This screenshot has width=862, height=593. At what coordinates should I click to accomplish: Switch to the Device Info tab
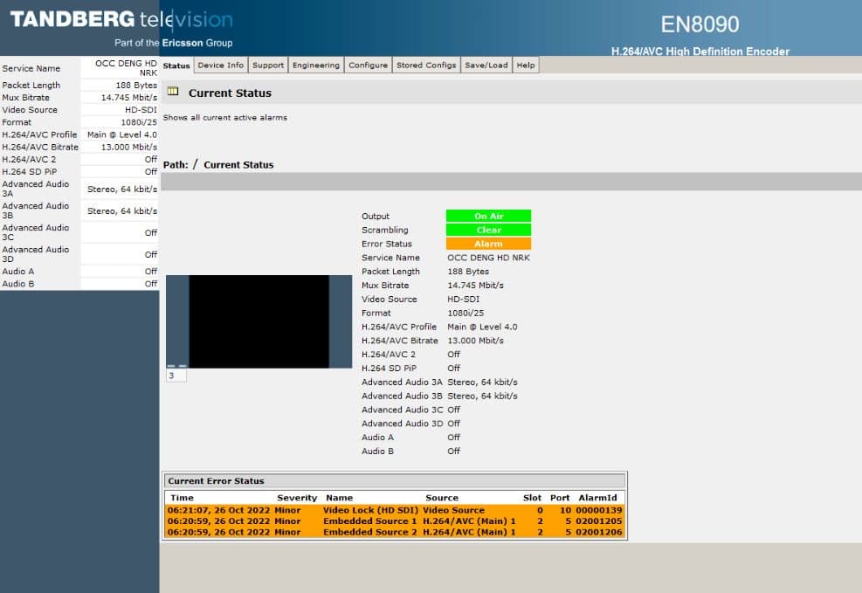[220, 64]
